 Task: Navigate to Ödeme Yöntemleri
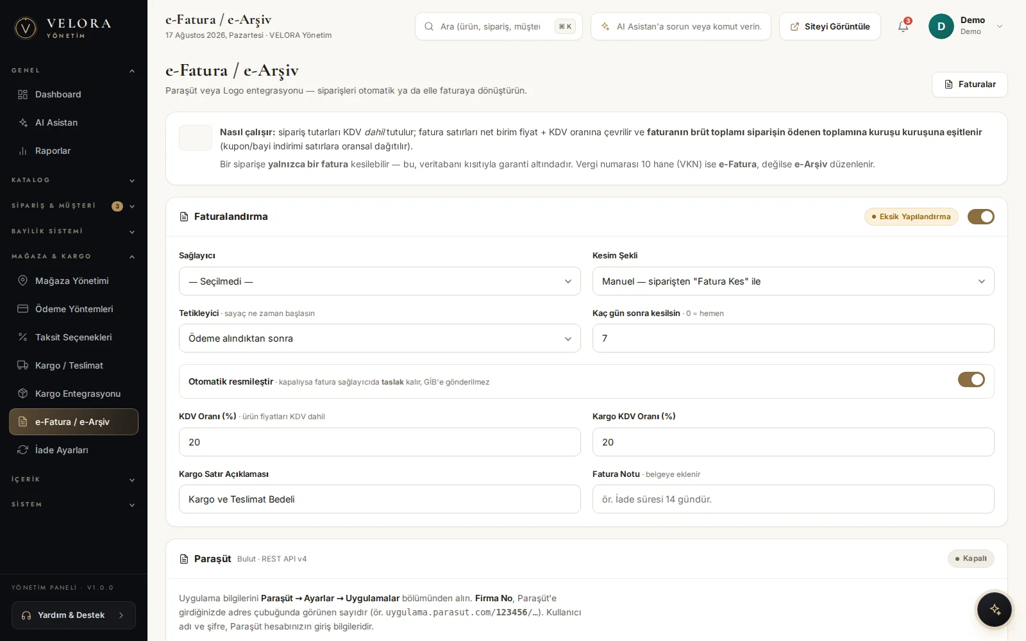tap(74, 309)
